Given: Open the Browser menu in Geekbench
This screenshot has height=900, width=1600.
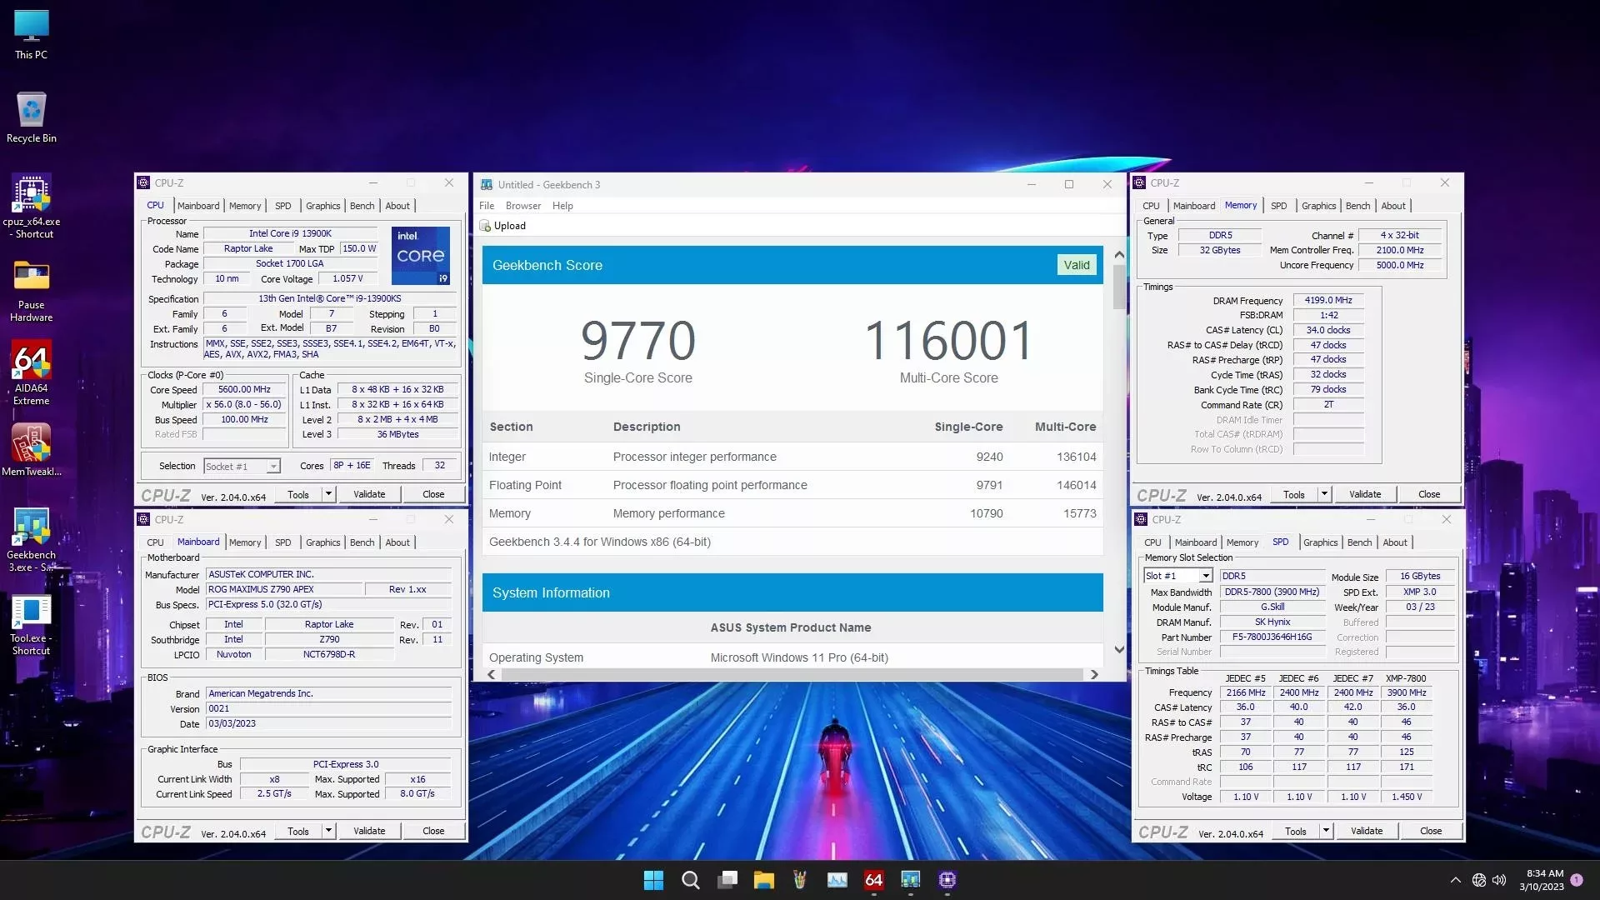Looking at the screenshot, I should coord(522,206).
